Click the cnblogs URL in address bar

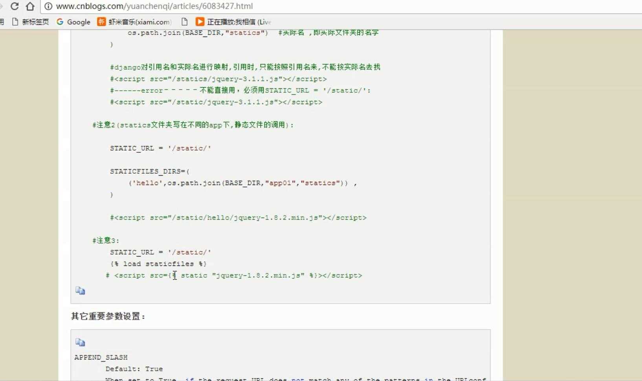(154, 6)
